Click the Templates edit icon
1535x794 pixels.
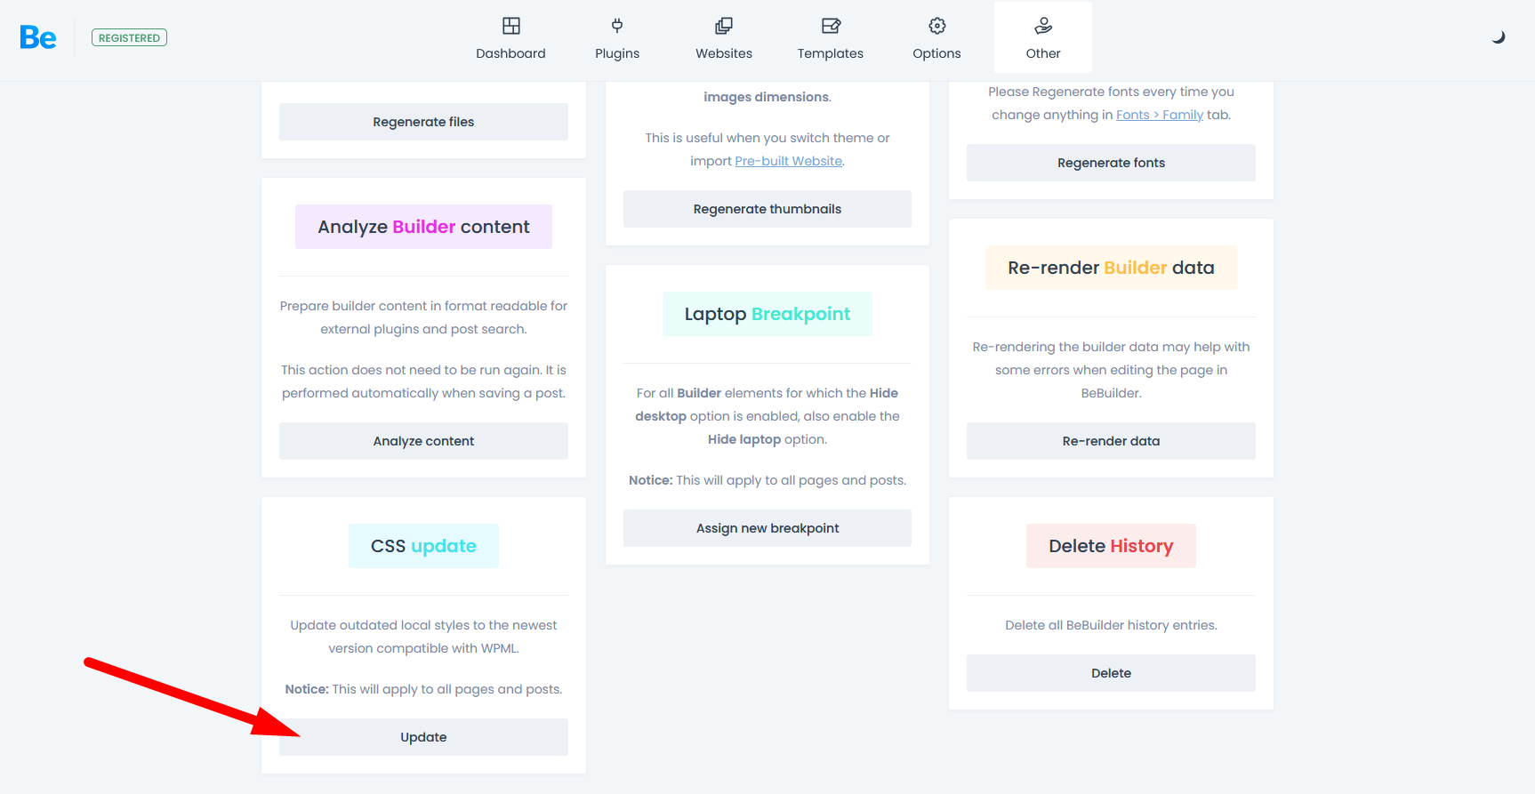pyautogui.click(x=831, y=26)
